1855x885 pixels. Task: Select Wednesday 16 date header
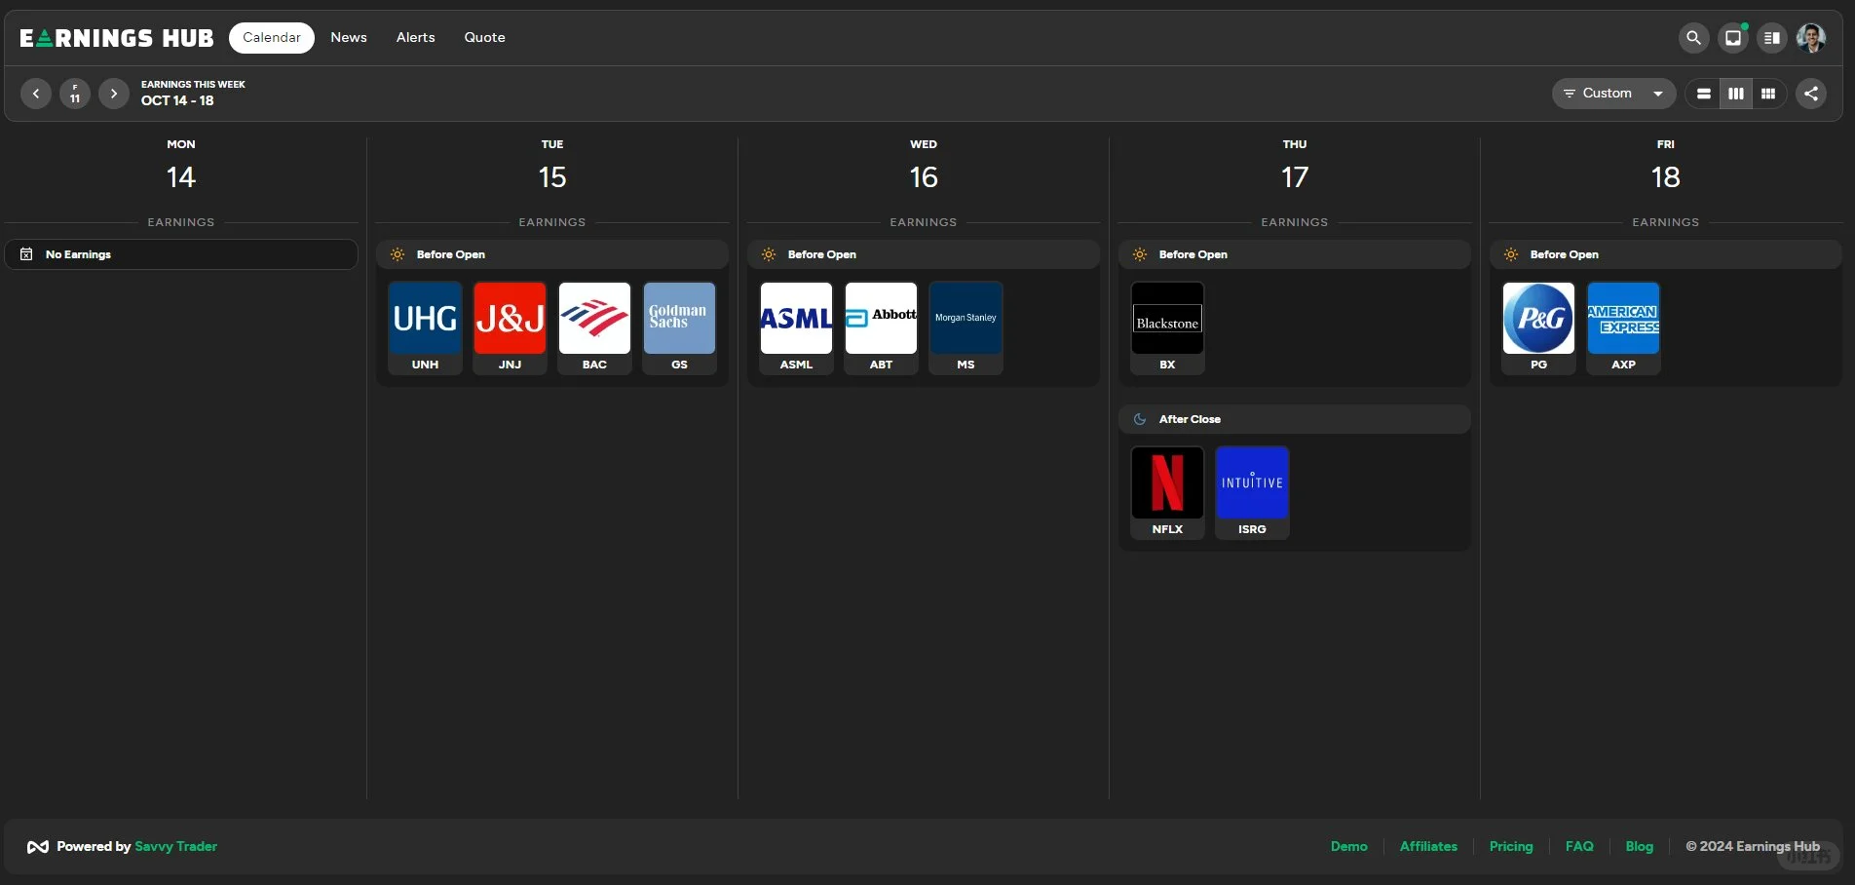click(924, 166)
